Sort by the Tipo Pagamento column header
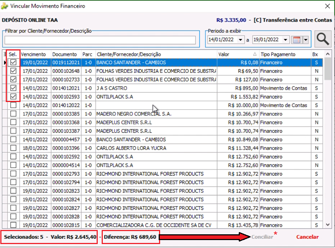 click(285, 54)
